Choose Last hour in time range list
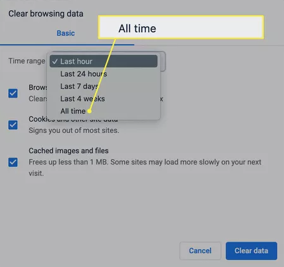Image resolution: width=284 pixels, height=267 pixels. (104, 61)
